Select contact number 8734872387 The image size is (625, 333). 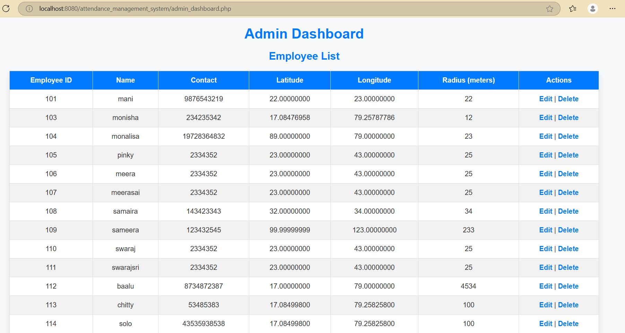click(203, 286)
